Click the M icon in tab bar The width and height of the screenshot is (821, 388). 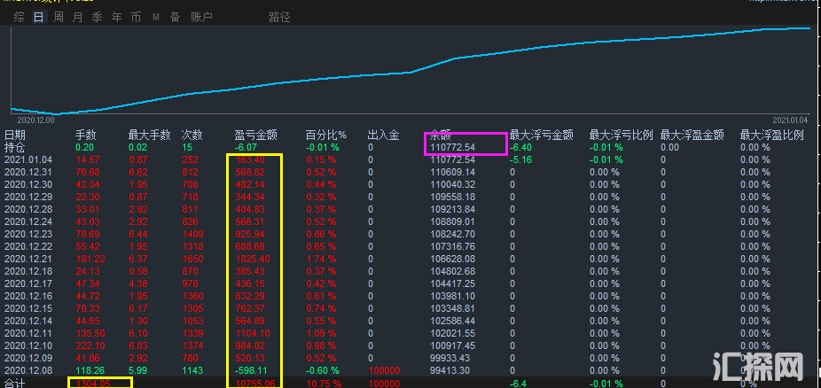point(156,17)
